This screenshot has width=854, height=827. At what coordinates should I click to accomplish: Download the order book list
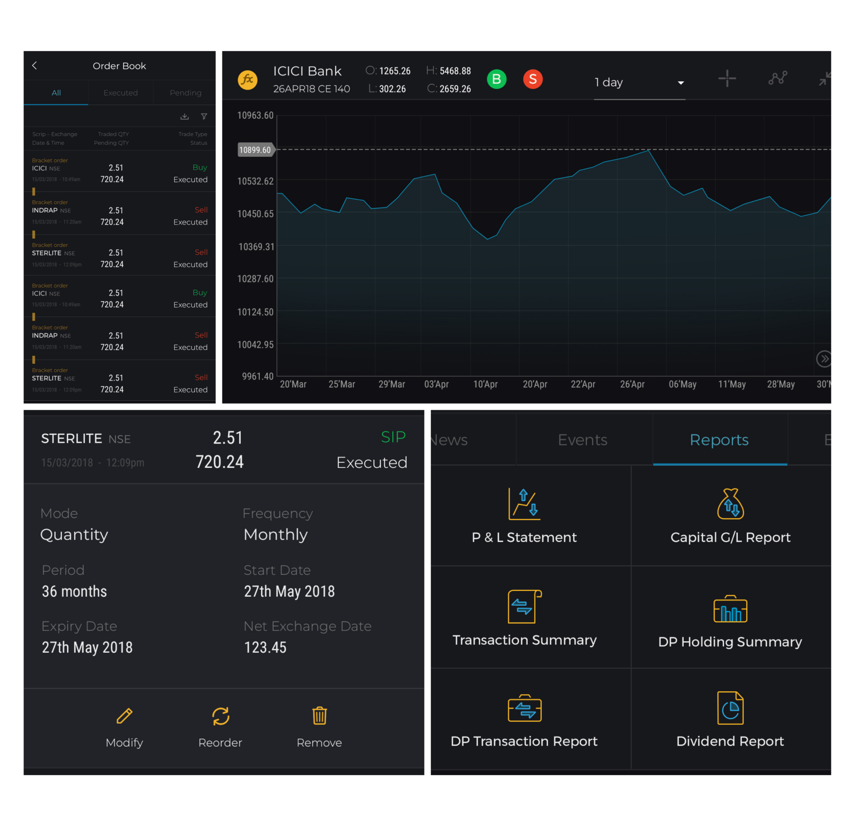tap(185, 116)
